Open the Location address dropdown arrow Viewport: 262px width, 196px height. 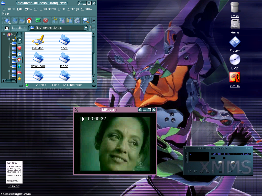click(86, 28)
